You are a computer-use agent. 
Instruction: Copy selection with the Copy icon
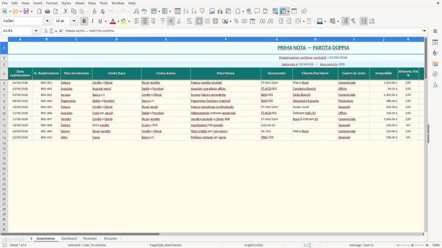click(x=74, y=11)
